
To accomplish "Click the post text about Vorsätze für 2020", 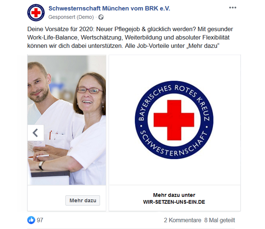I will tap(130, 37).
